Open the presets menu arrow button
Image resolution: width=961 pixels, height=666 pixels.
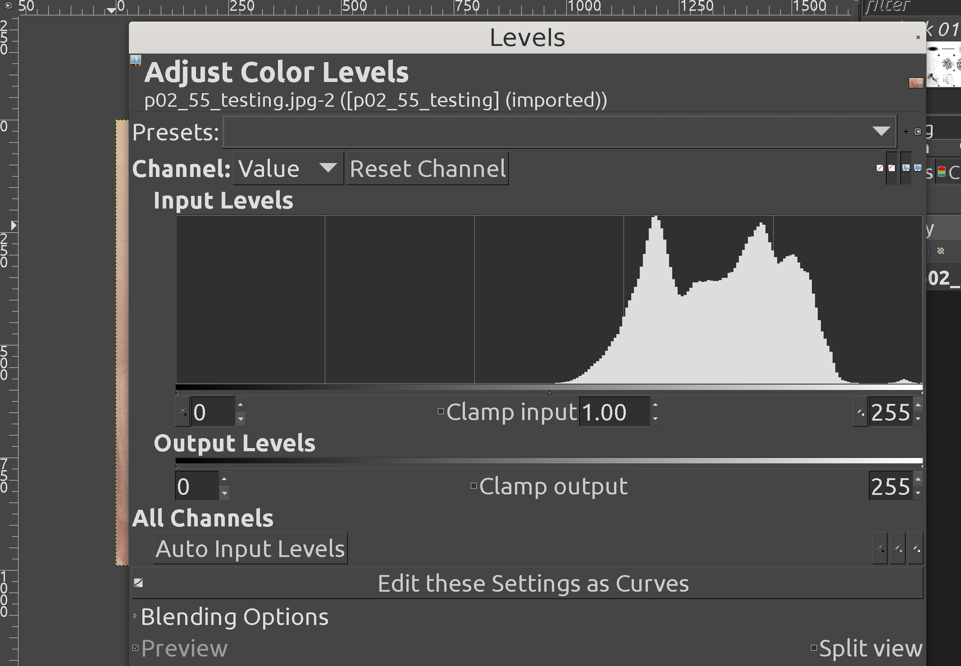(x=918, y=131)
